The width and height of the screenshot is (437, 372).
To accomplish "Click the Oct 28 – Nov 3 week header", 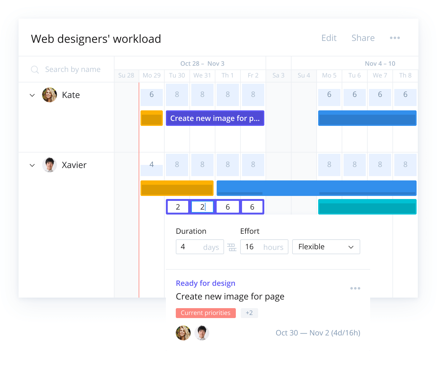I will click(x=202, y=64).
